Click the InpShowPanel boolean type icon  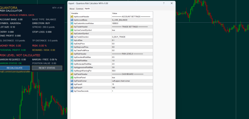tap(72, 77)
